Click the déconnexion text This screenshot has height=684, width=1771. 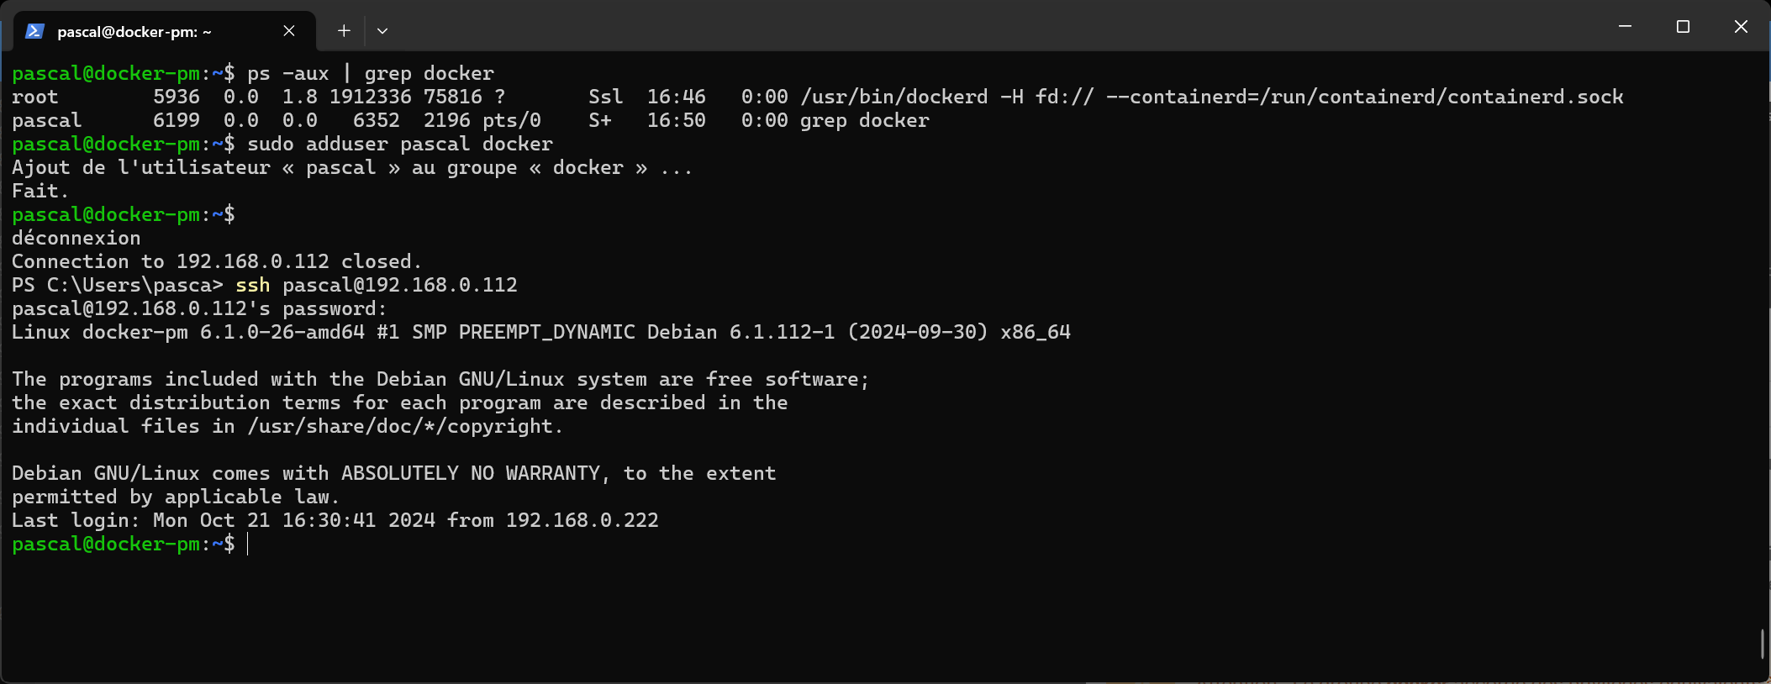click(76, 238)
